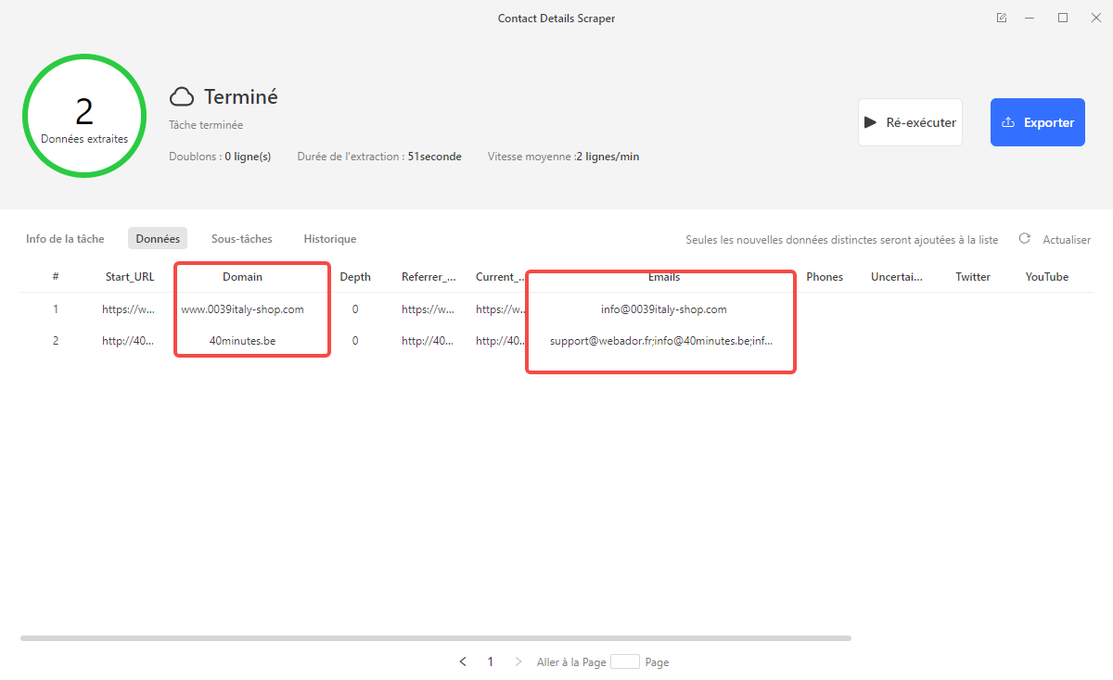Click the Current_URL cell in 40minutes.be row
Viewport: 1113px width, 680px height.
tap(501, 341)
